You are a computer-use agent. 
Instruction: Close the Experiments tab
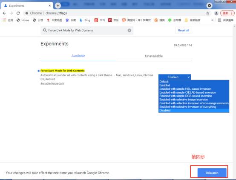pyautogui.click(x=50, y=6)
